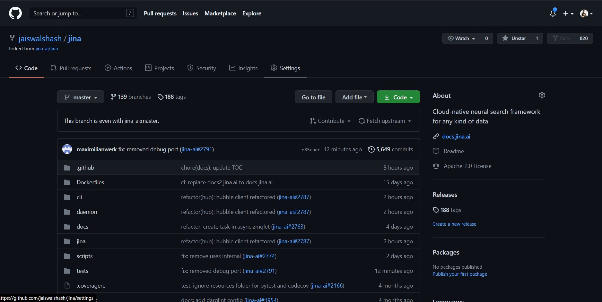The height and width of the screenshot is (302, 602).
Task: Click the tags icon beside 188 tags
Action: point(161,97)
